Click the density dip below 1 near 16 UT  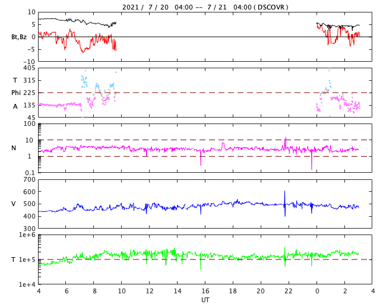pos(201,158)
